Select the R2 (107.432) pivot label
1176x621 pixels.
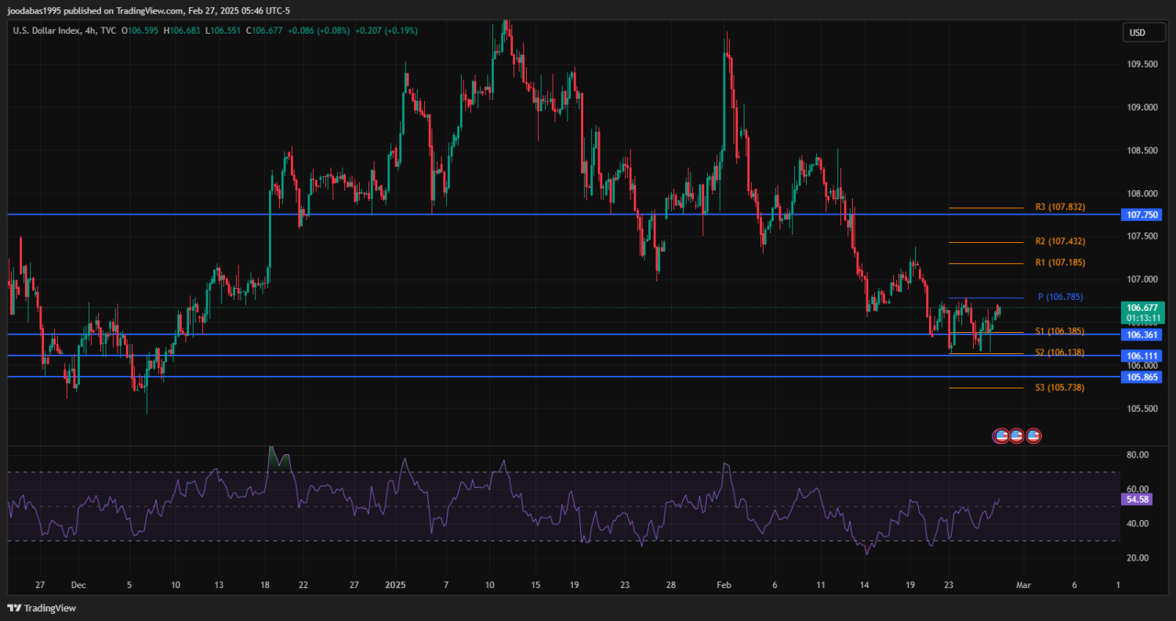point(1060,242)
